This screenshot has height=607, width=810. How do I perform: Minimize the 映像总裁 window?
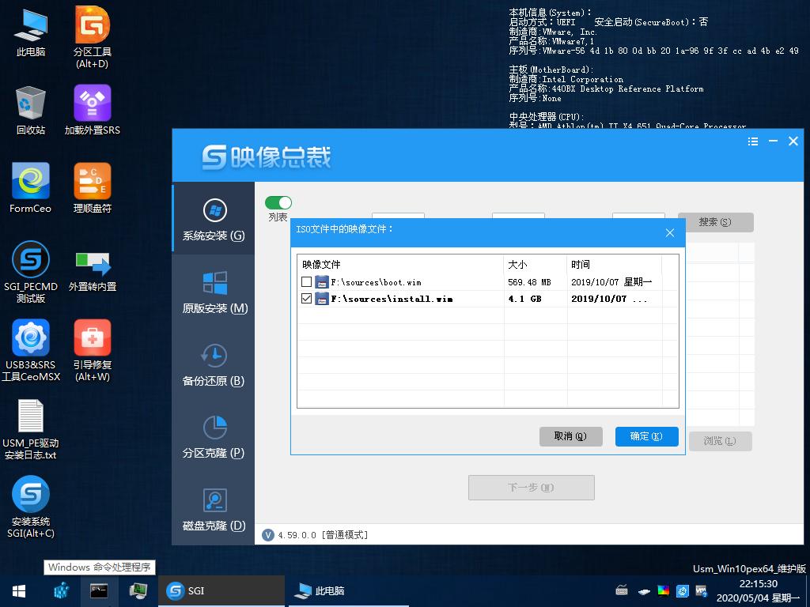(x=773, y=141)
